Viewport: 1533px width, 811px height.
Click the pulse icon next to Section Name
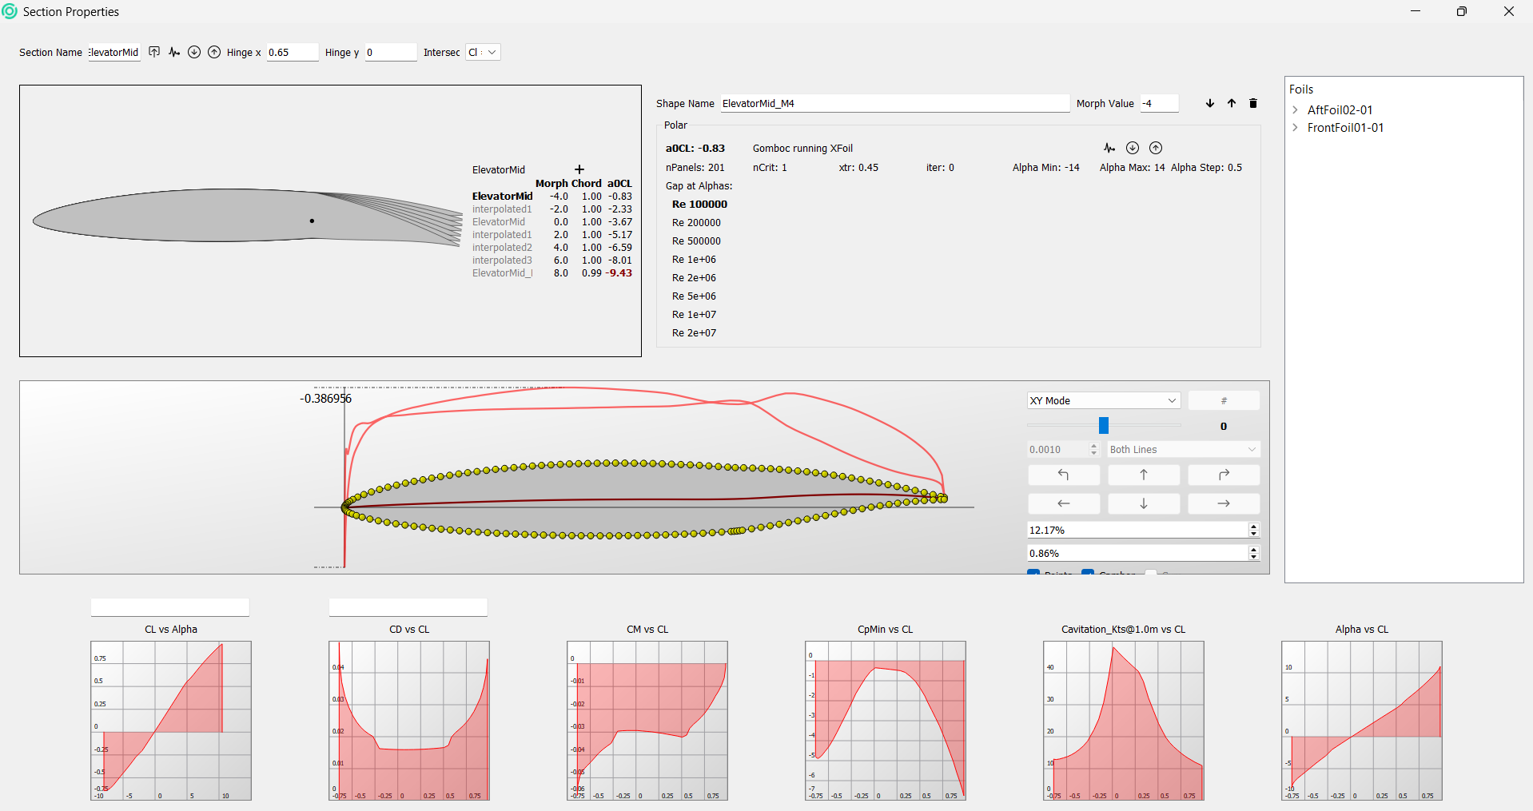pyautogui.click(x=174, y=52)
